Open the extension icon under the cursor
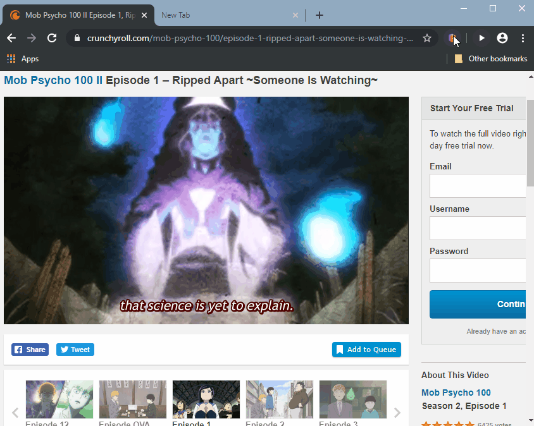The image size is (534, 426). (x=452, y=38)
